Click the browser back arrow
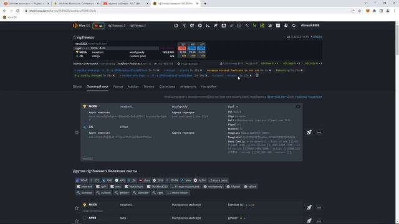The image size is (399, 224). 4,11
